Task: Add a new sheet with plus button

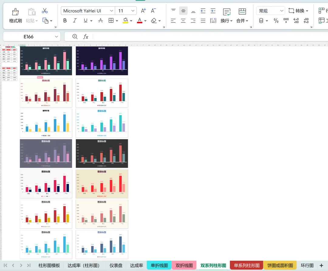Action: (x=322, y=265)
